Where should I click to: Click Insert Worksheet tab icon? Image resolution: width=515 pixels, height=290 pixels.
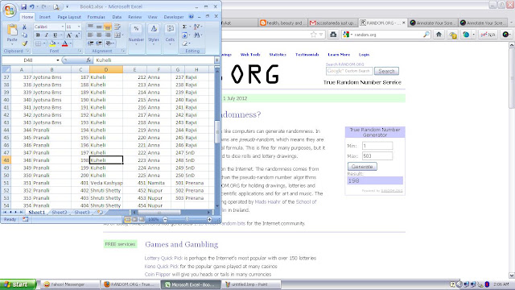click(100, 213)
